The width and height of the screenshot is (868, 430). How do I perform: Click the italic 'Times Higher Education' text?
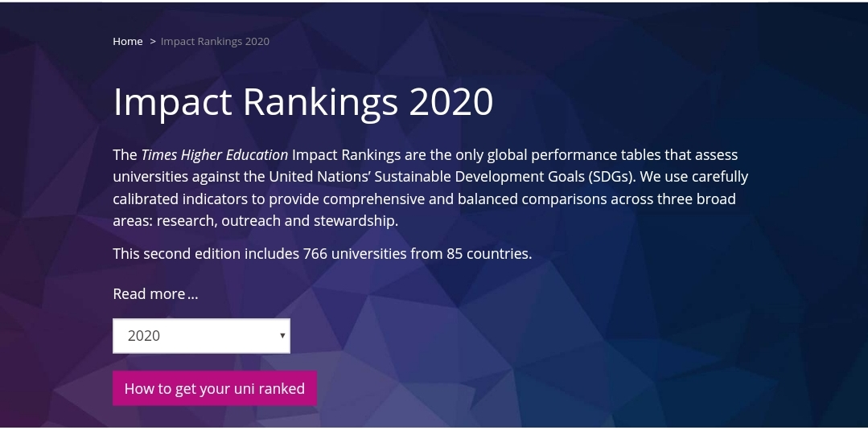[x=214, y=154]
